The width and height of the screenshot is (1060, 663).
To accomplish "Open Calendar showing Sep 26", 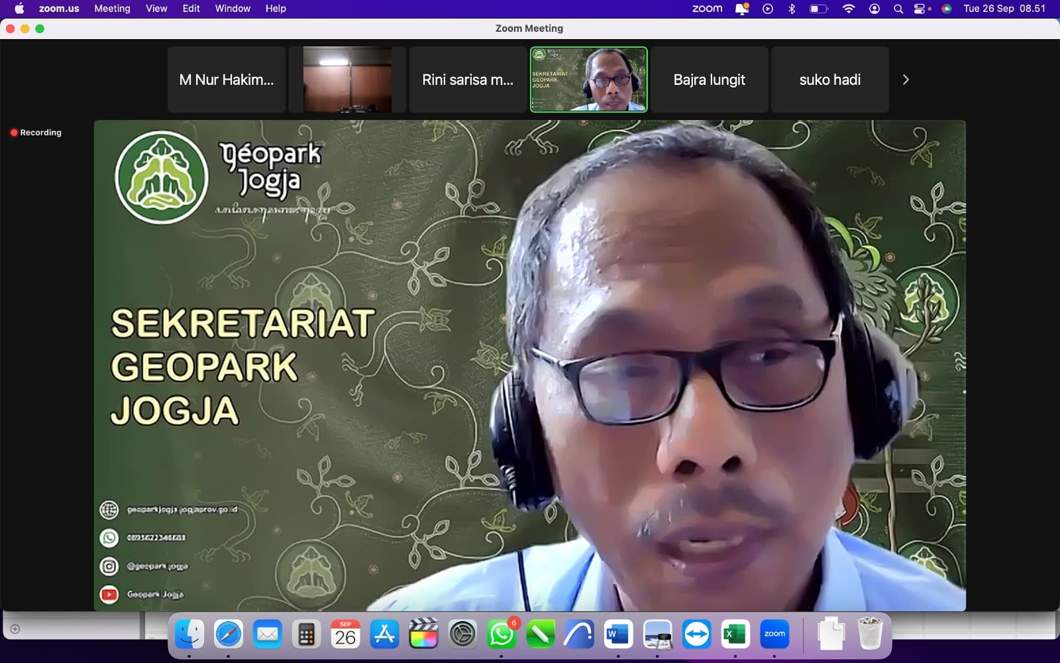I will (x=345, y=634).
